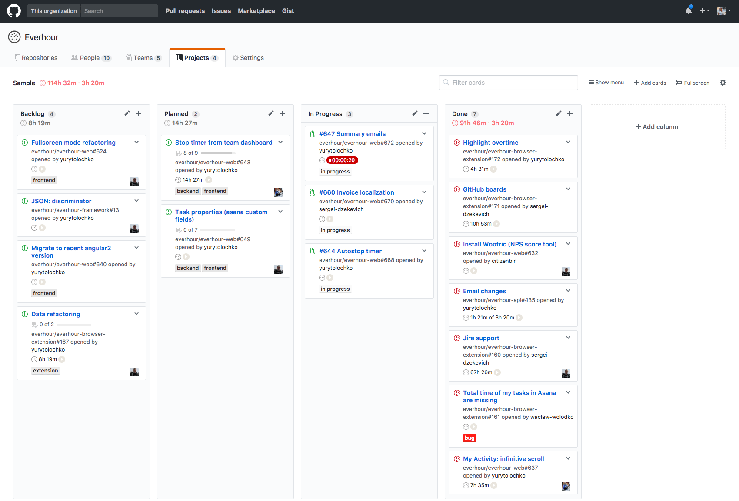Image resolution: width=739 pixels, height=501 pixels.
Task: Open the Settings tab
Action: click(248, 58)
